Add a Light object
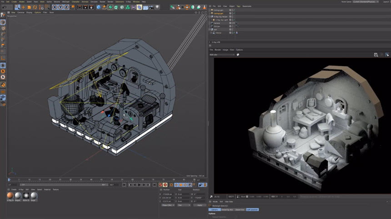Image resolution: width=391 pixels, height=219 pixels. coord(157,7)
